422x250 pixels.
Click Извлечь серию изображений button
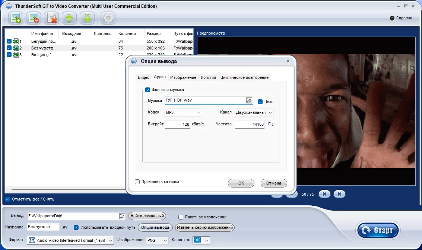coord(205,227)
